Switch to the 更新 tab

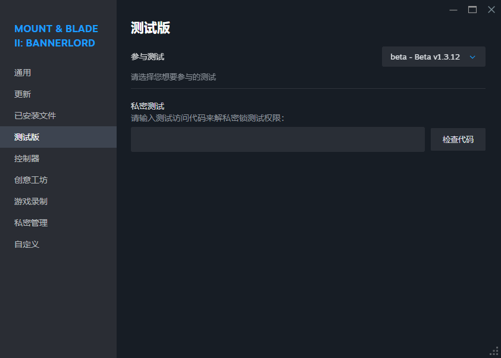coord(23,94)
